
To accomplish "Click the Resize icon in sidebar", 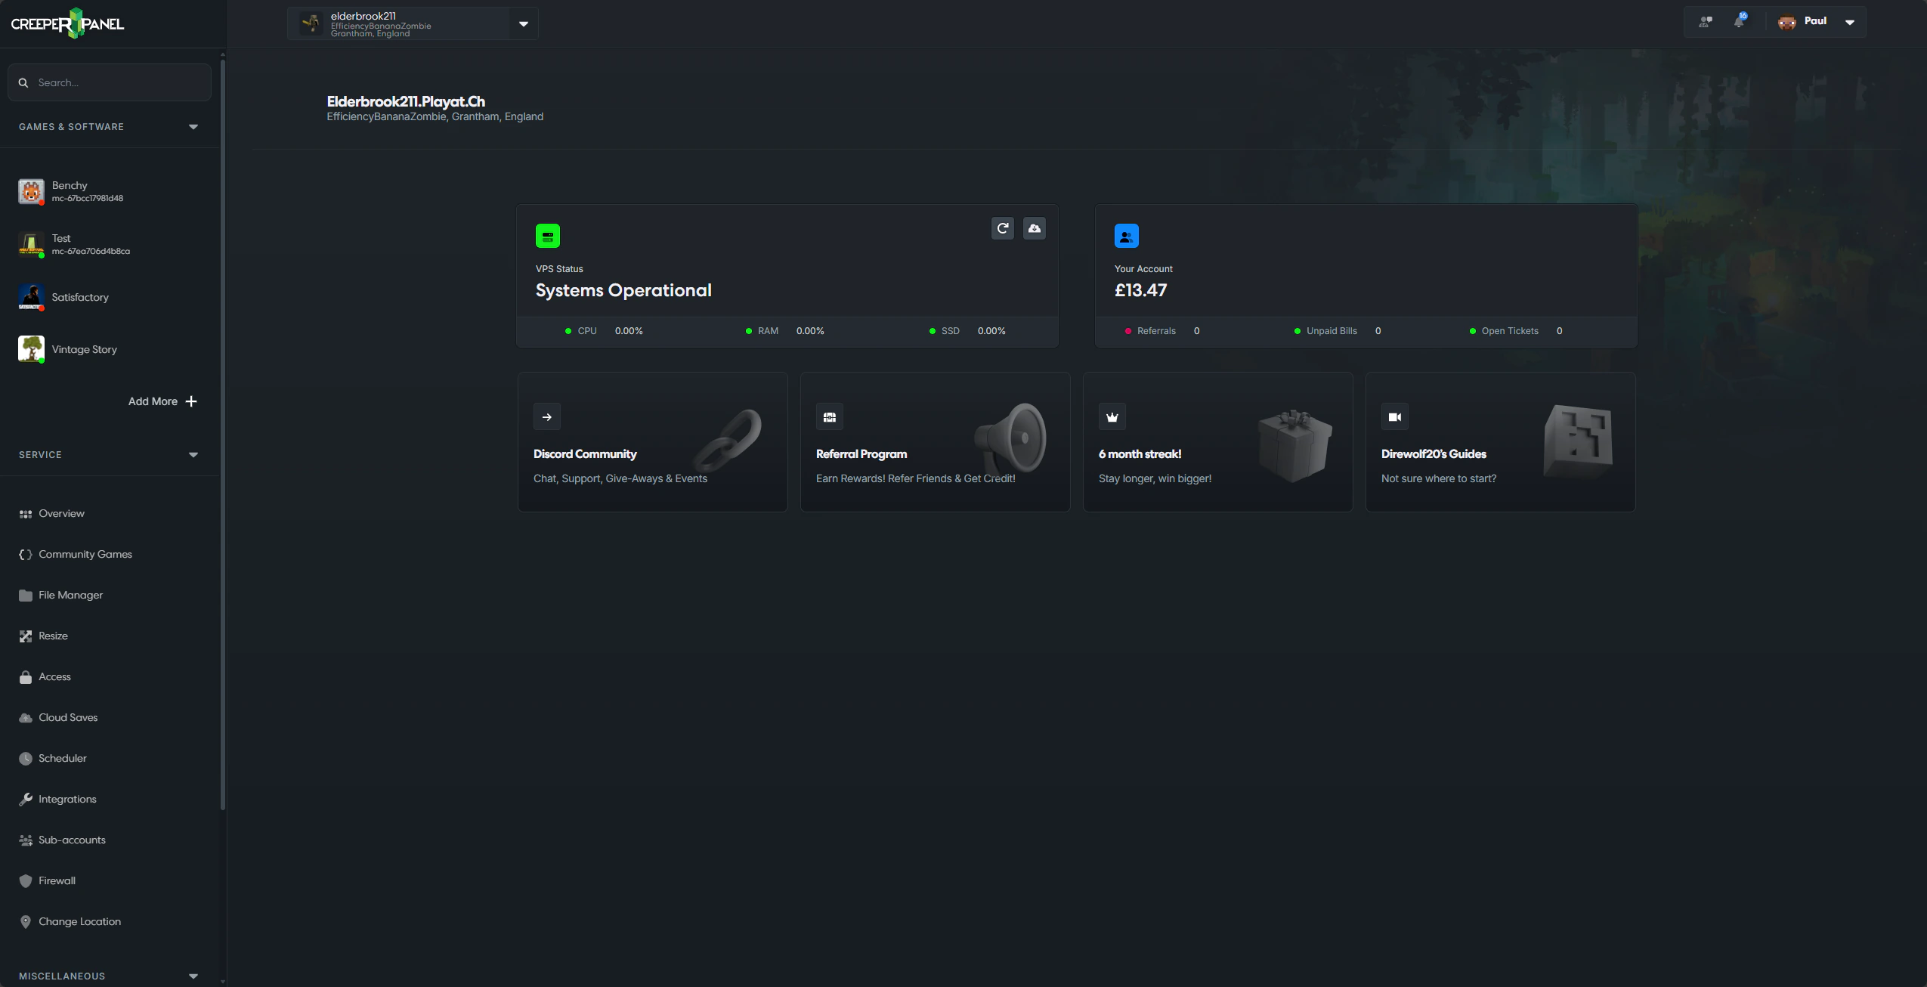I will click(26, 636).
